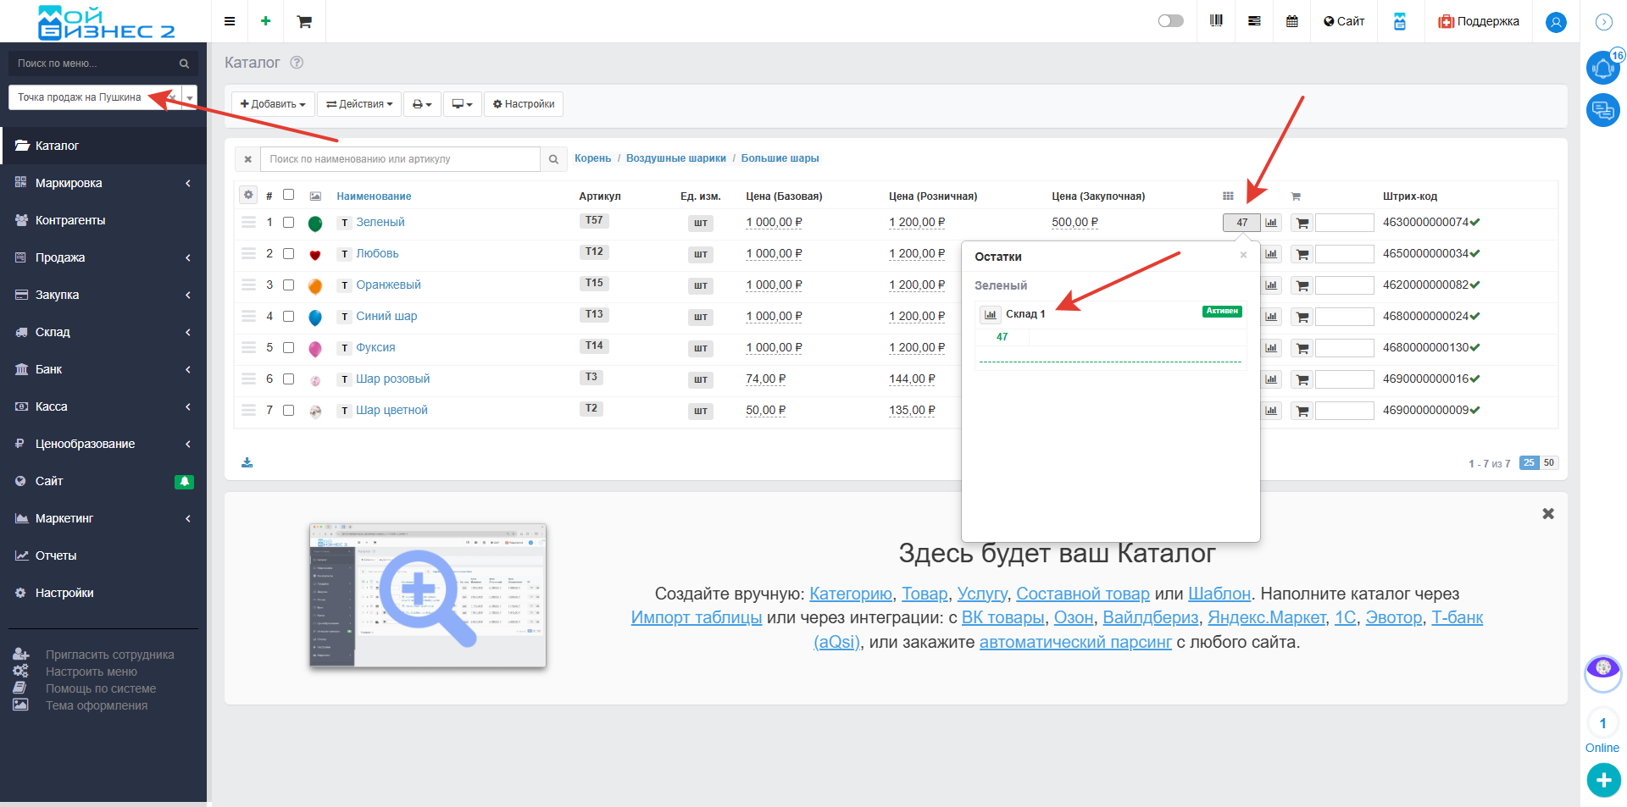Tick the select-all checkbox in table header
The width and height of the screenshot is (1627, 807).
coord(289,195)
